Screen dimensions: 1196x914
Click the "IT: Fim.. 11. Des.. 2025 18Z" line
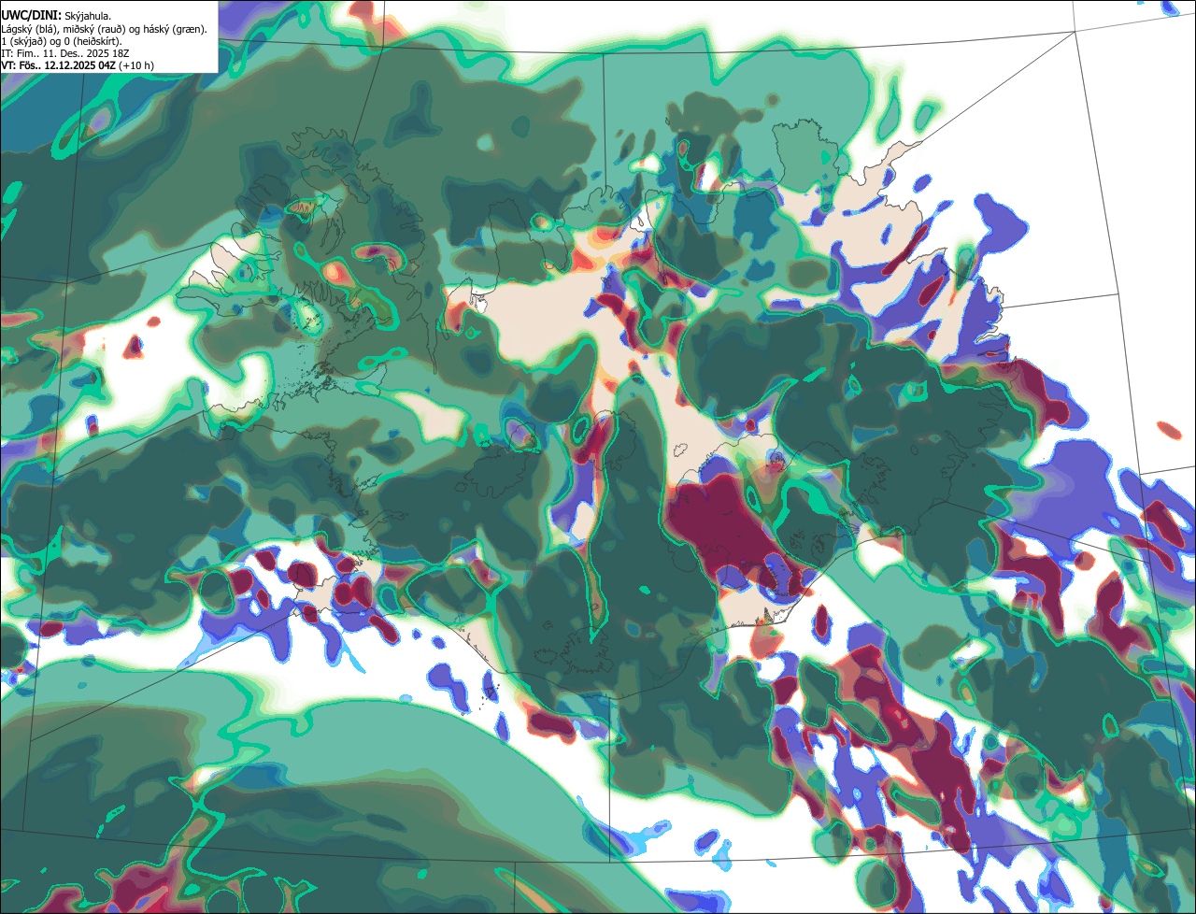65,53
